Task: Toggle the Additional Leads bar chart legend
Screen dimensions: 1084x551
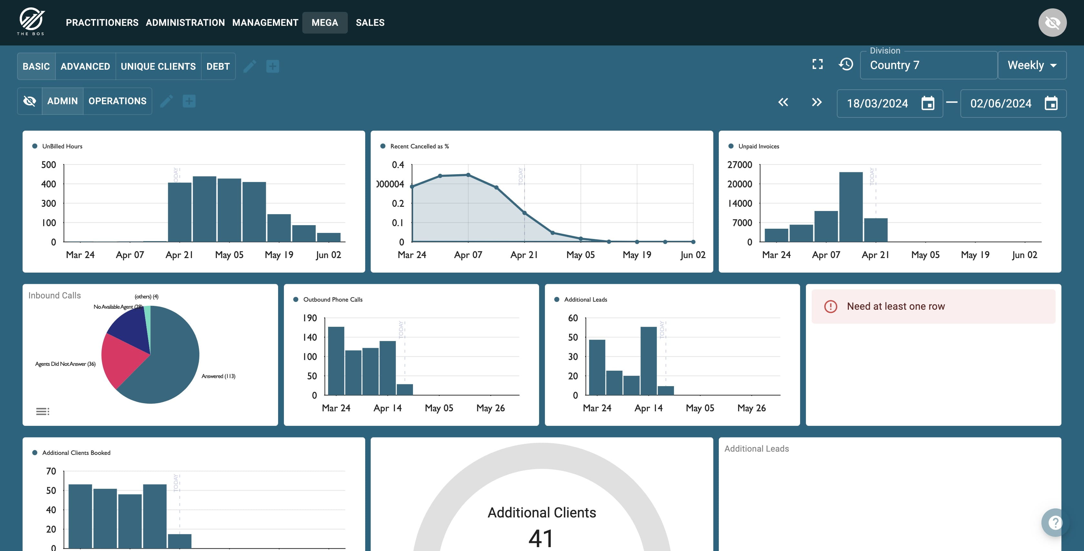Action: click(581, 299)
